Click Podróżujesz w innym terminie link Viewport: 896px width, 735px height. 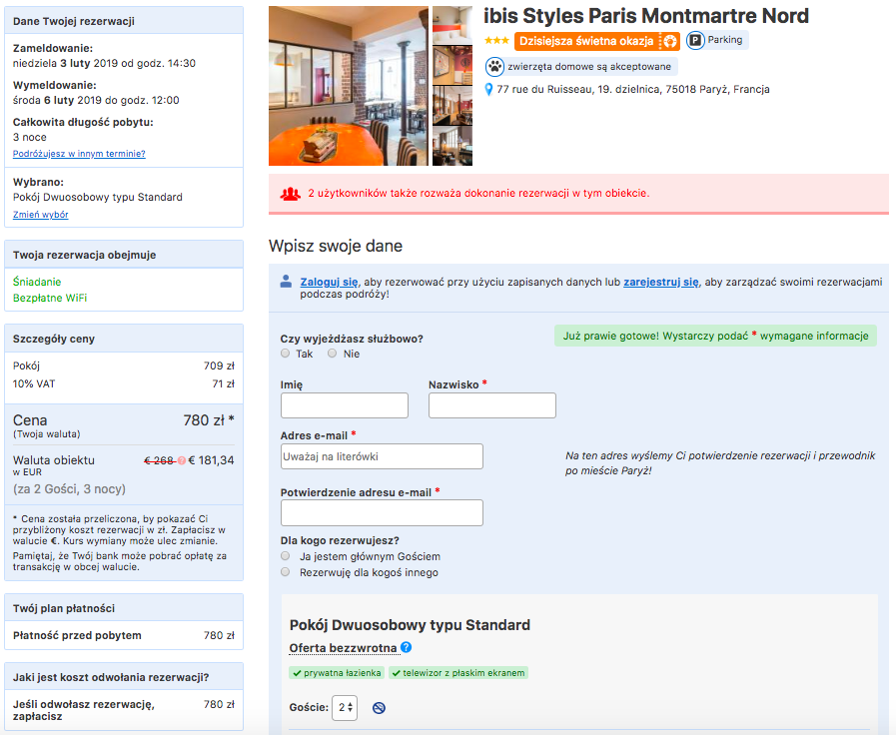79,154
